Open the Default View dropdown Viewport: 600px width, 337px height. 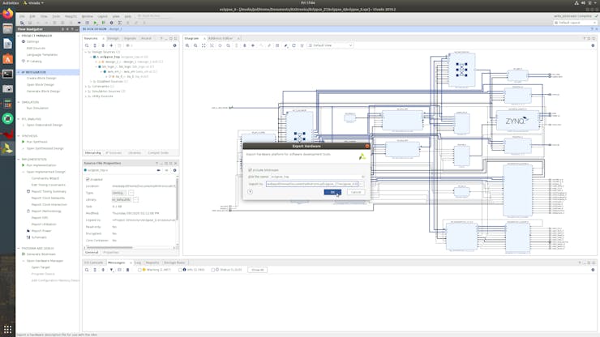pos(331,45)
